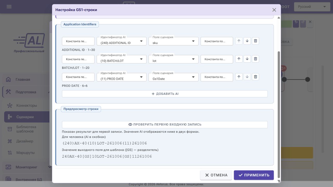Move ADDITIONAL ID row down
This screenshot has width=333, height=187.
click(247, 41)
